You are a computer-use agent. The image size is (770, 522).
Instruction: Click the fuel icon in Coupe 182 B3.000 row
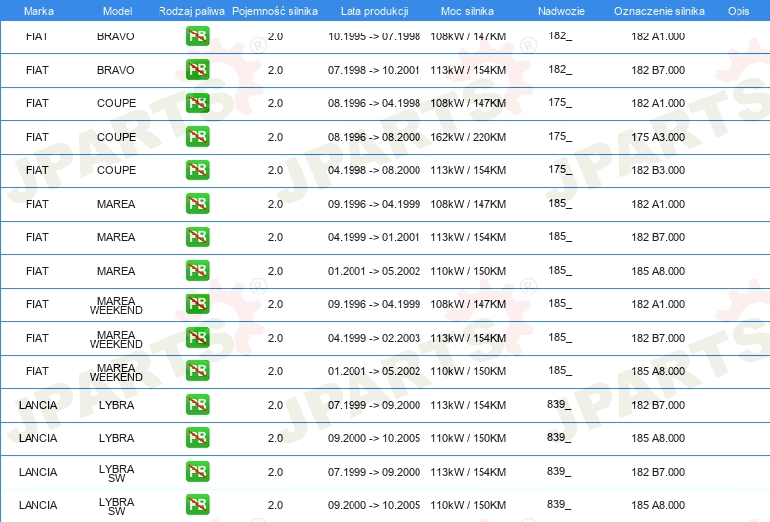pyautogui.click(x=197, y=170)
